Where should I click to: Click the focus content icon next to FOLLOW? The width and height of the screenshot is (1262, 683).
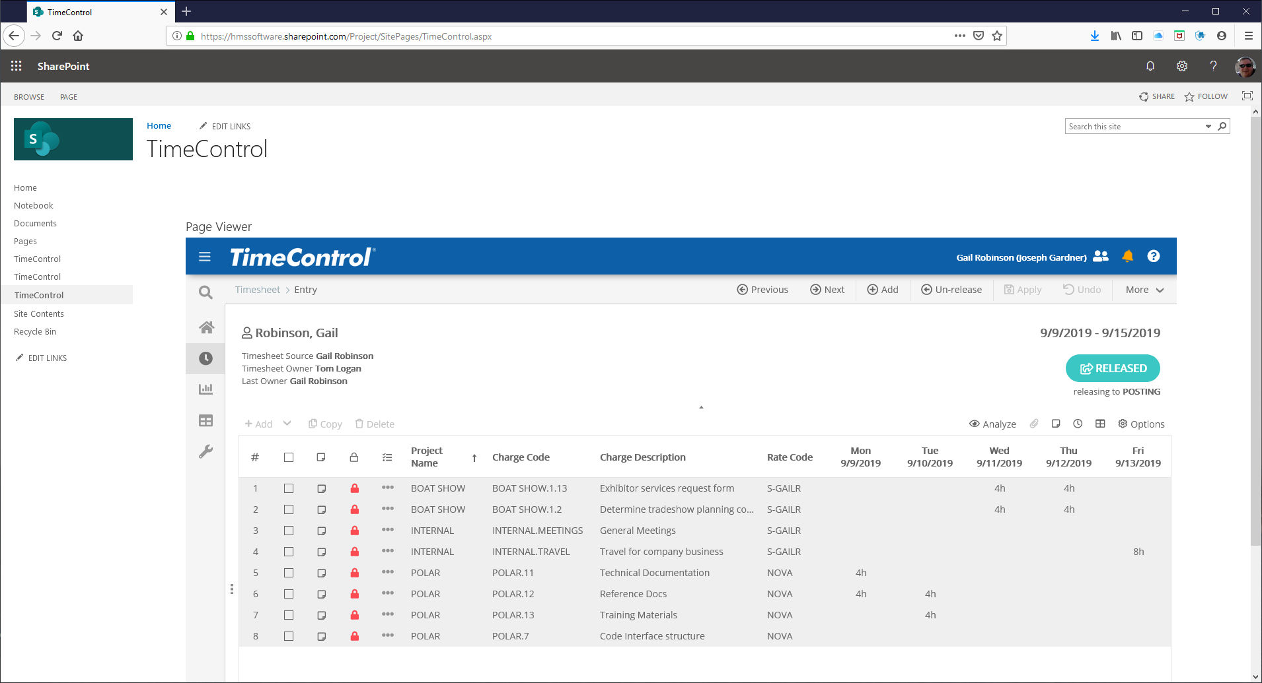pyautogui.click(x=1247, y=96)
